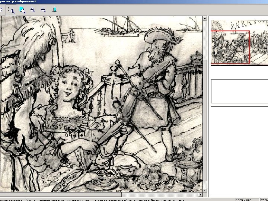The image size is (268, 201).
Task: Click the vertical scrollbar down arrow
Action: click(x=205, y=190)
